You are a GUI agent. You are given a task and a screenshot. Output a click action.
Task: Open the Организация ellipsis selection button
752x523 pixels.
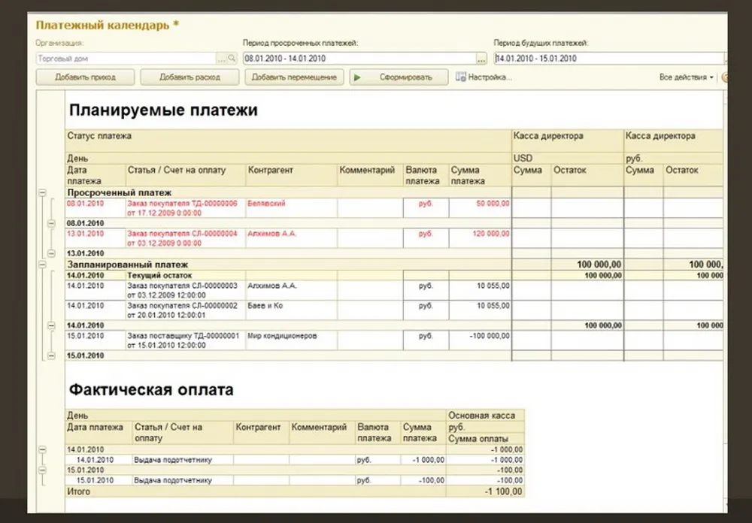pyautogui.click(x=222, y=59)
